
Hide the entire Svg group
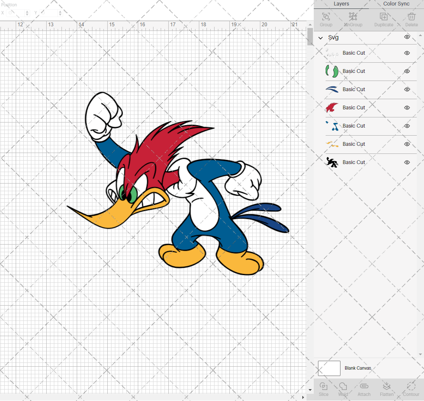pos(407,37)
